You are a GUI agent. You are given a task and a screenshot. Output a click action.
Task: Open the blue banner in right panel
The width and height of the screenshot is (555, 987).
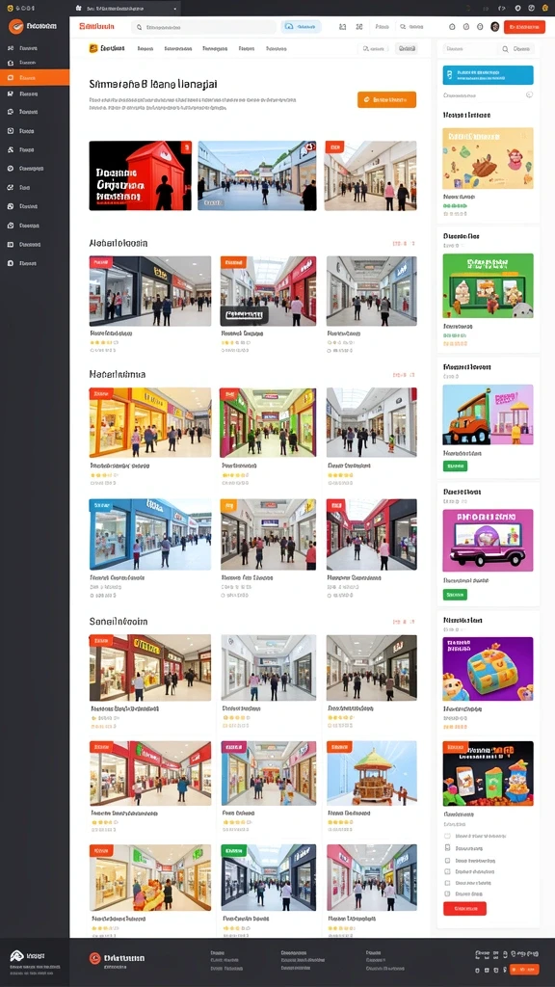[488, 75]
